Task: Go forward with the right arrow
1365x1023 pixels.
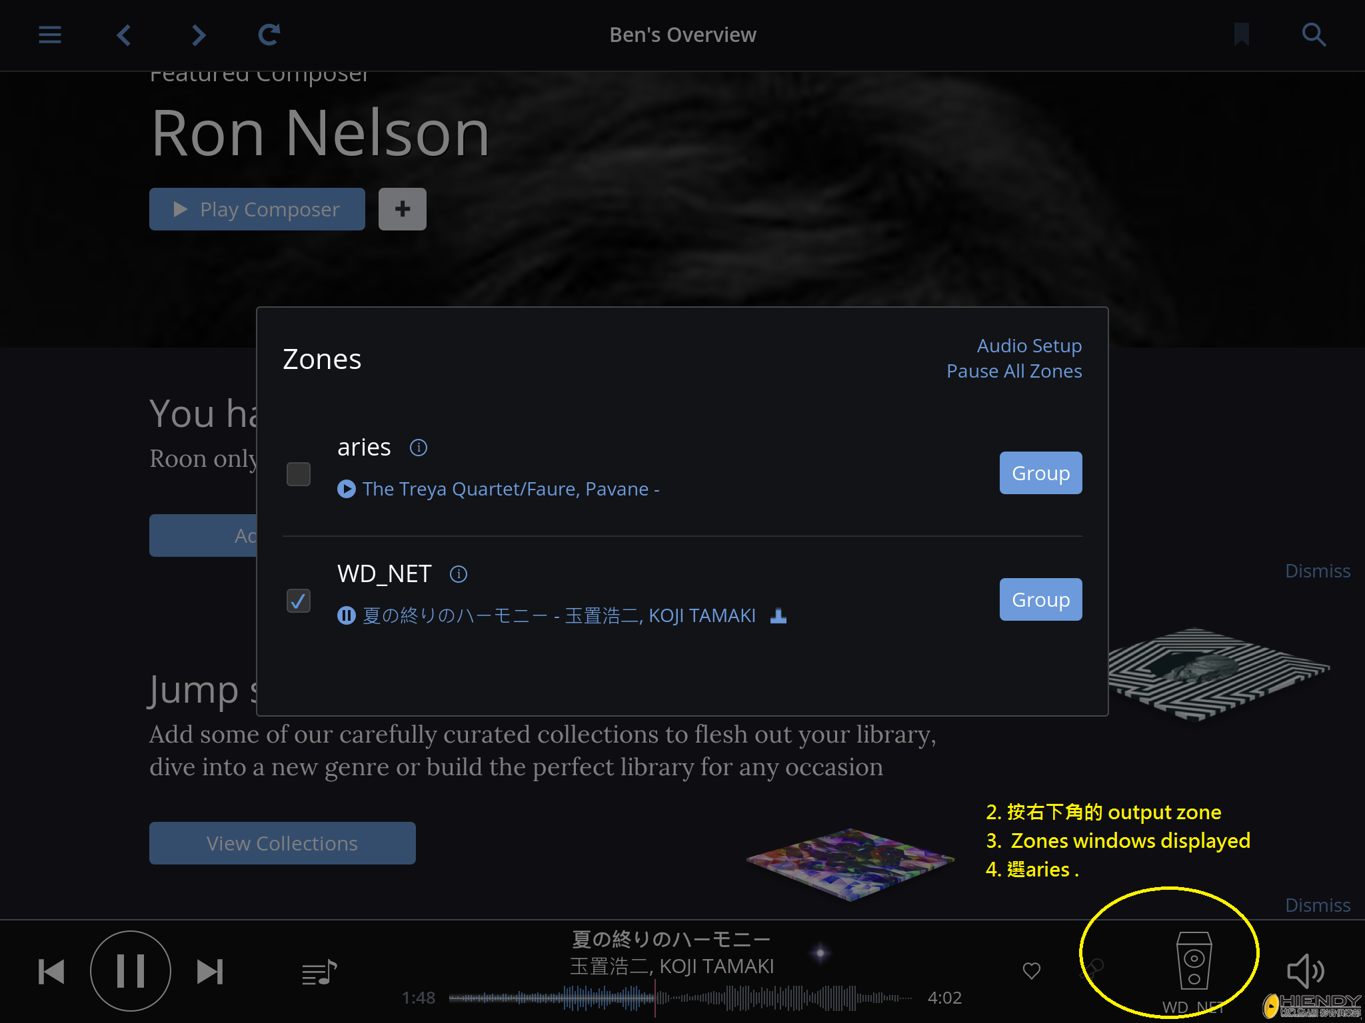Action: click(x=198, y=35)
